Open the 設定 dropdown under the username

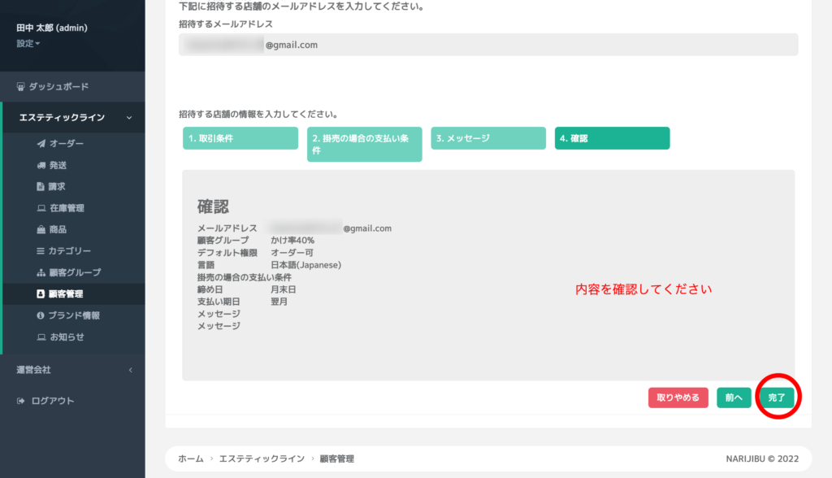(28, 43)
